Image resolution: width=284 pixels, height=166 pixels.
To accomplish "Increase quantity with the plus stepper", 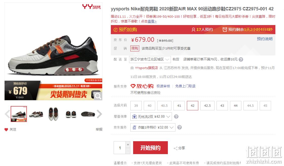I will click(128, 144).
